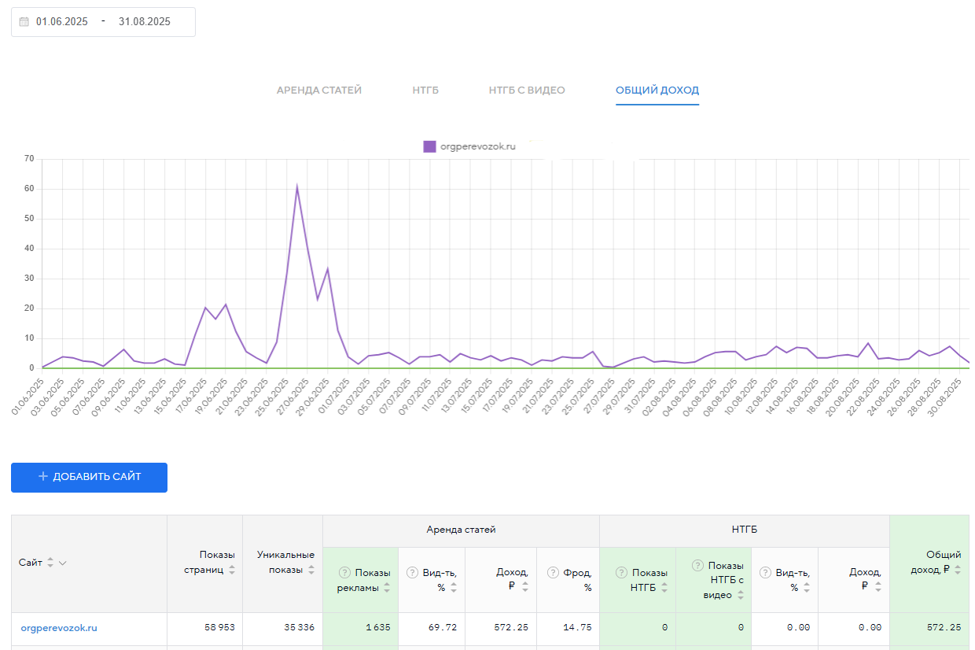Viewport: 975px width, 650px height.
Task: Click help icon next to Показы рекламы
Action: (x=344, y=573)
